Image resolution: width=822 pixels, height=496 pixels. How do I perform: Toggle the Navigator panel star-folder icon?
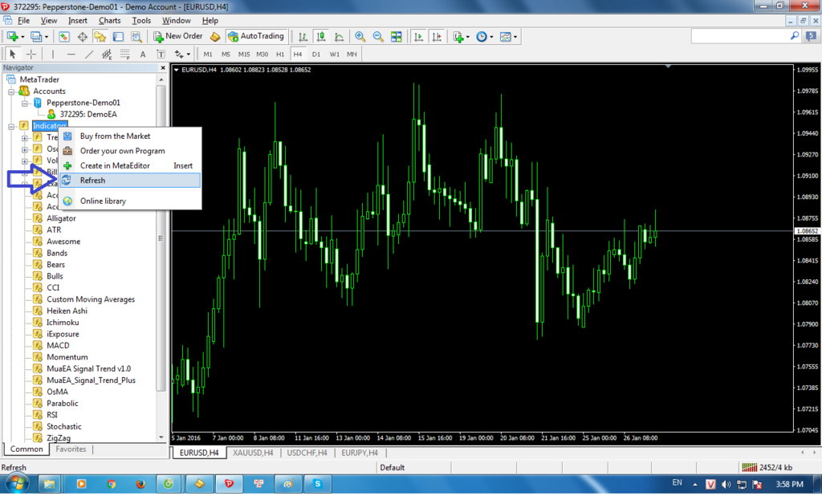(100, 37)
